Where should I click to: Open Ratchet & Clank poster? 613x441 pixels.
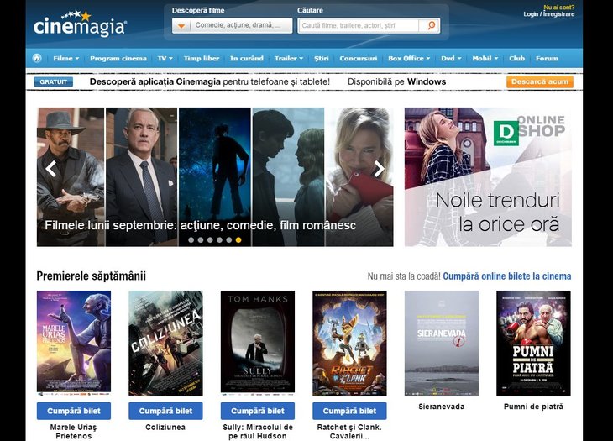(349, 344)
